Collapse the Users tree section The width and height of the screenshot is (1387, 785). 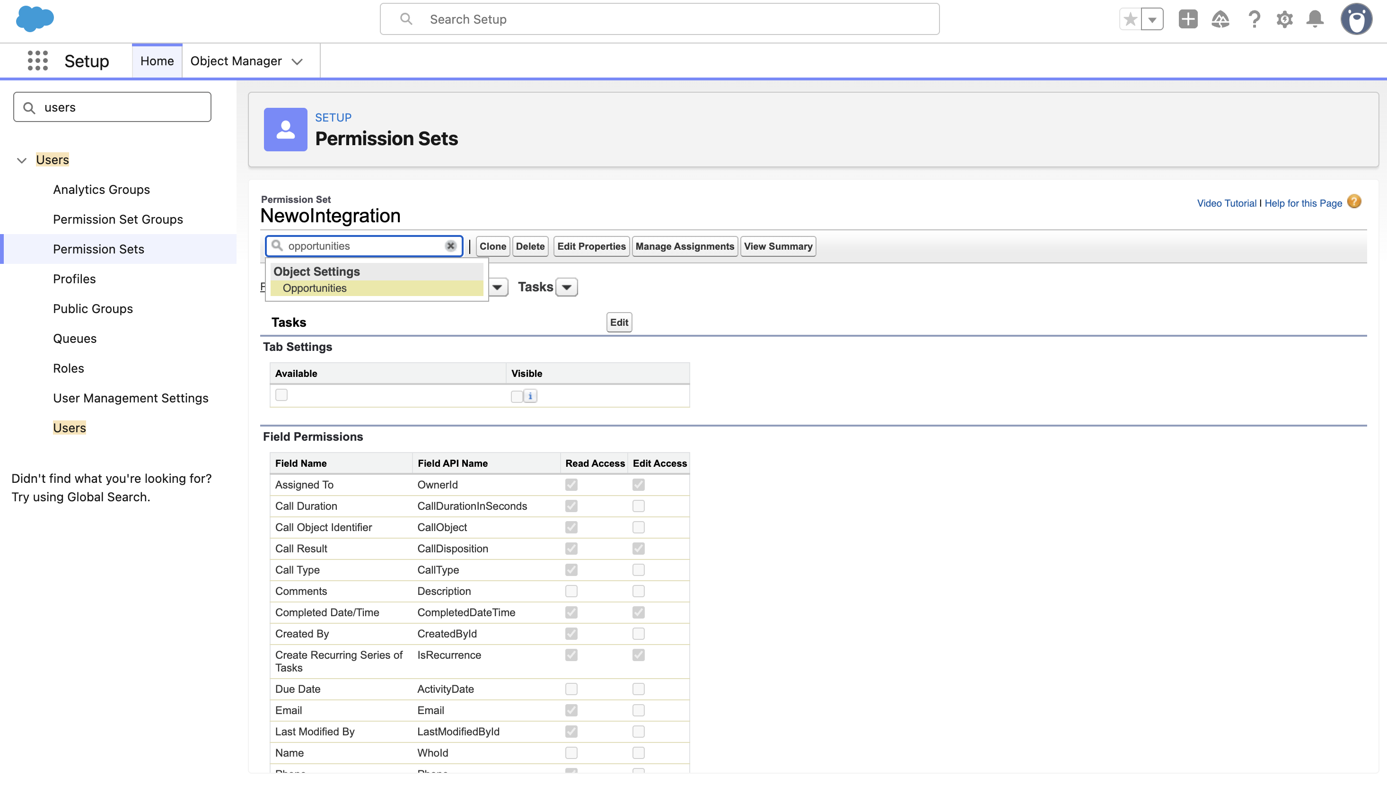click(22, 160)
